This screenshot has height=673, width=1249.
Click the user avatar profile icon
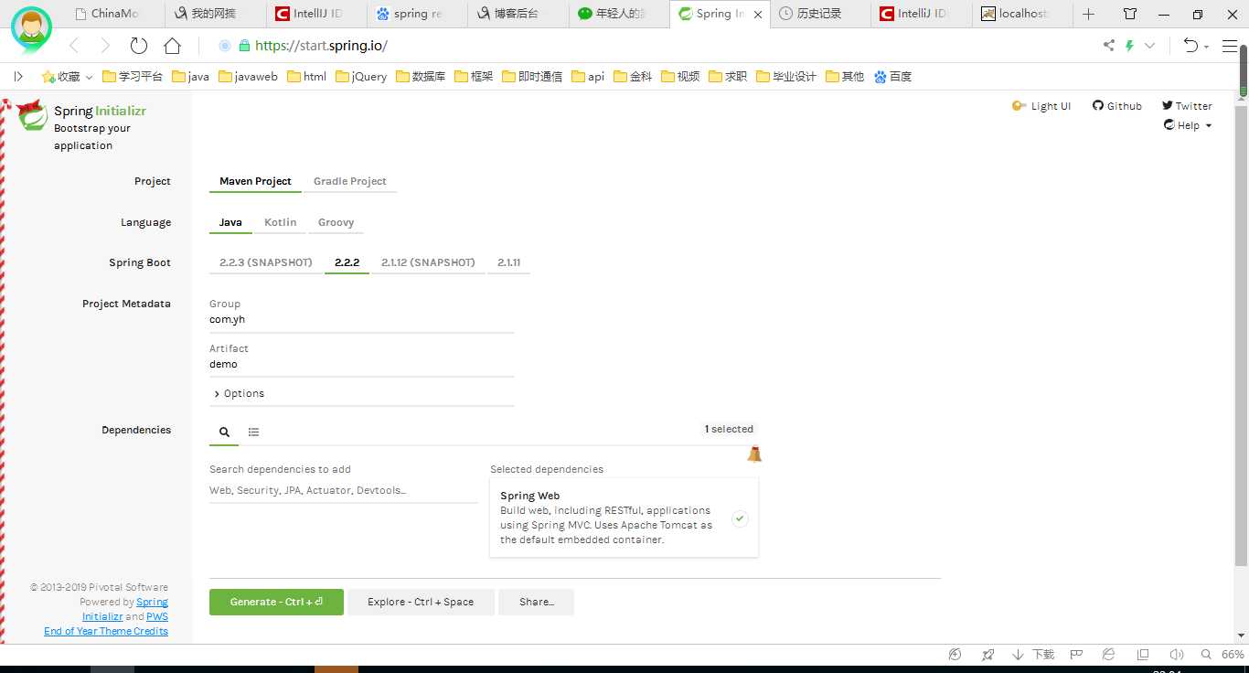[x=31, y=27]
